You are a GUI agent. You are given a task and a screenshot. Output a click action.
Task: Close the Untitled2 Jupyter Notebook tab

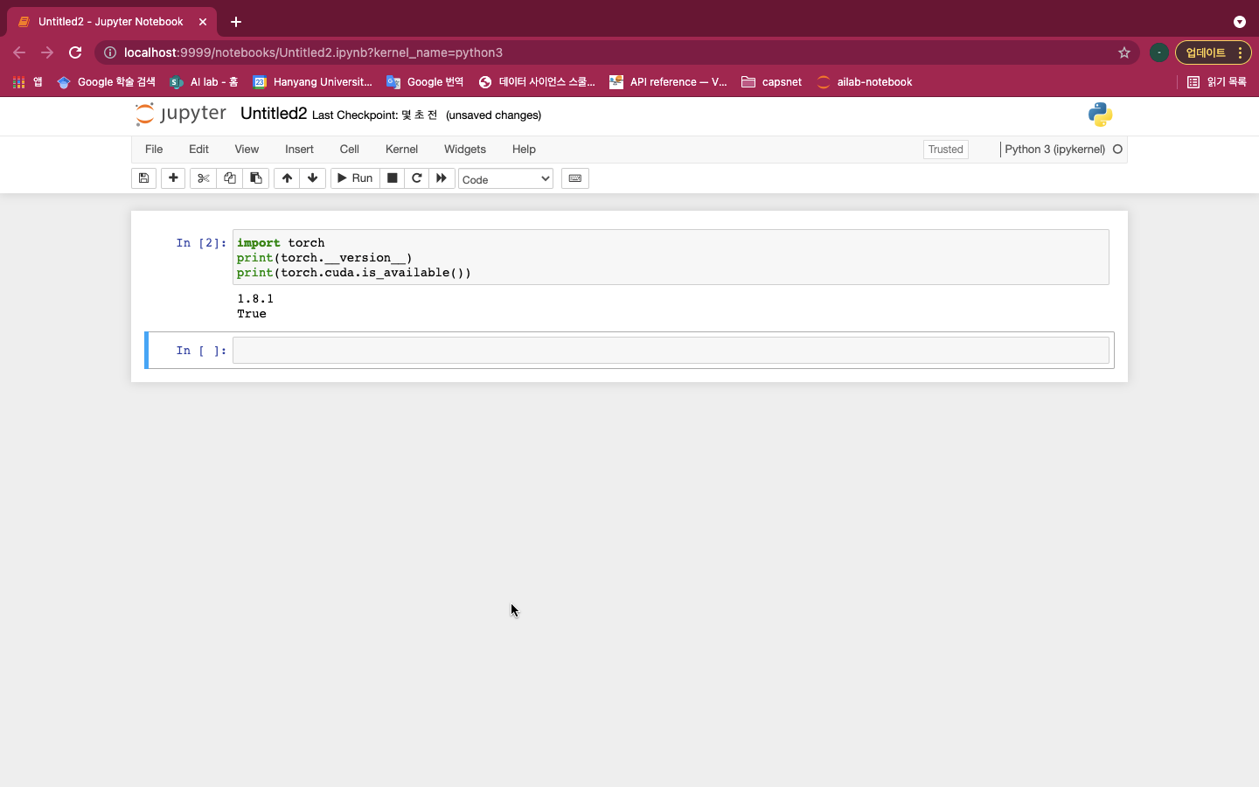pos(203,22)
